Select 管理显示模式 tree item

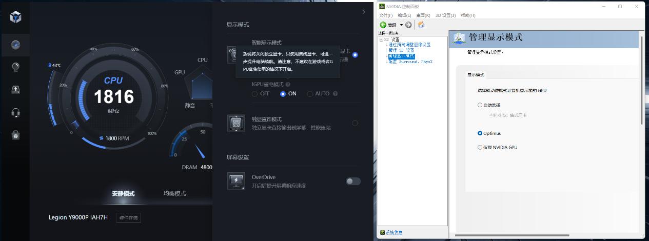pyautogui.click(x=401, y=56)
